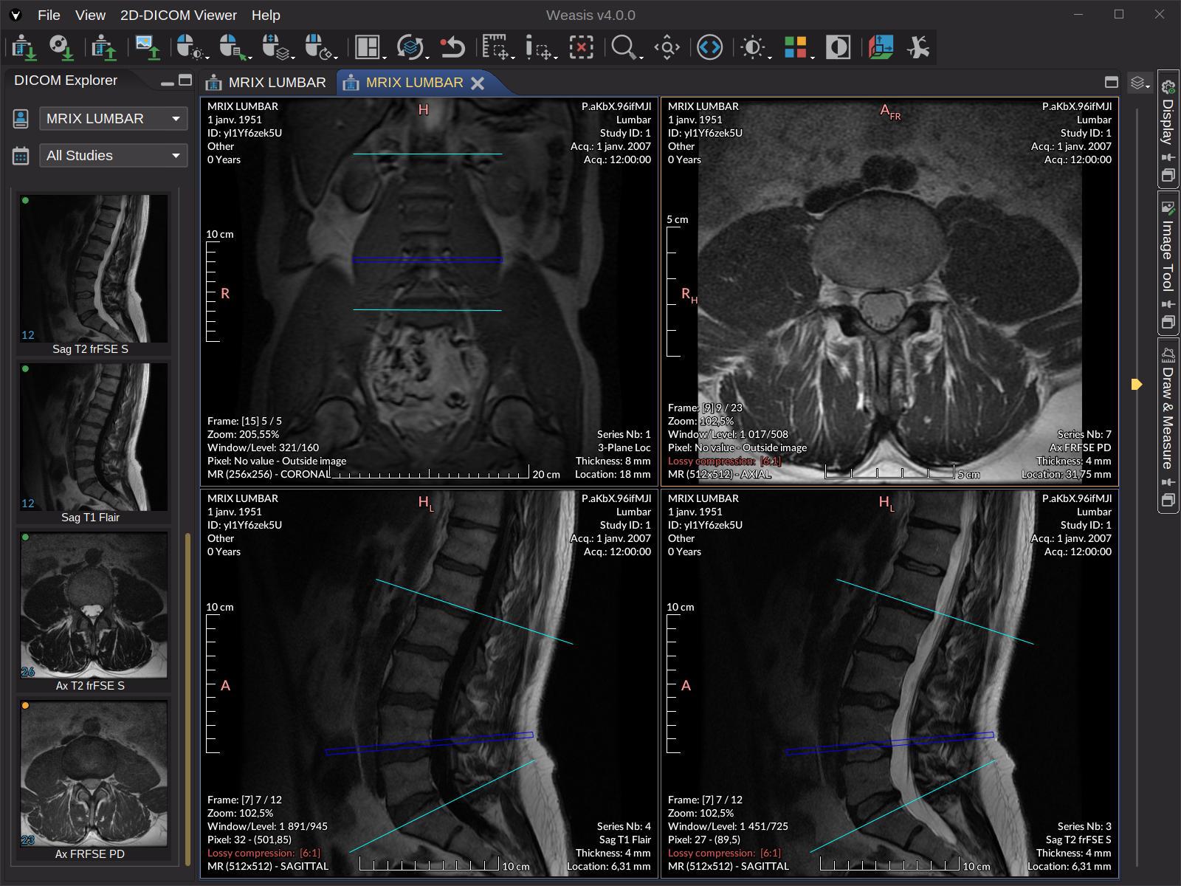This screenshot has width=1181, height=886.
Task: Open the All Studies dropdown
Action: point(113,155)
